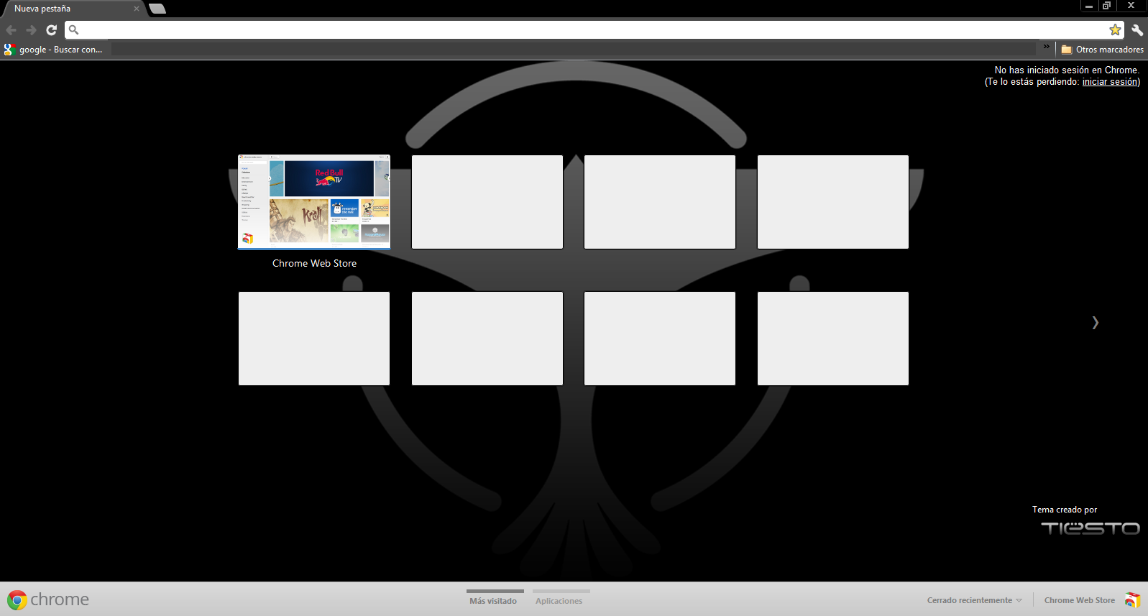Open the Otros marcadores folder
Viewport: 1148px width, 616px height.
tap(1103, 50)
